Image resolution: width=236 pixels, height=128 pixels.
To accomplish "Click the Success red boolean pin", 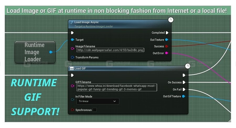I will [167, 46].
